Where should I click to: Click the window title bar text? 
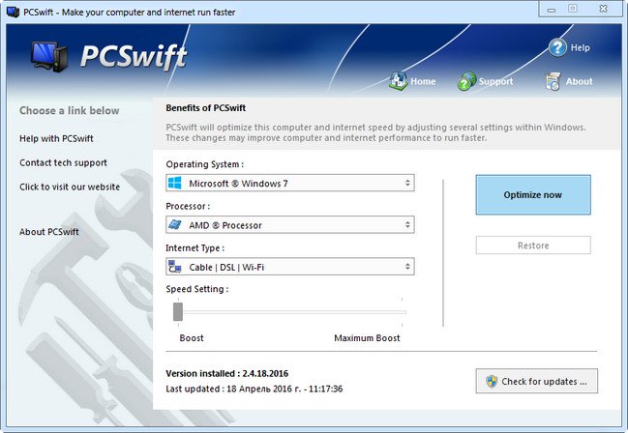[x=130, y=13]
